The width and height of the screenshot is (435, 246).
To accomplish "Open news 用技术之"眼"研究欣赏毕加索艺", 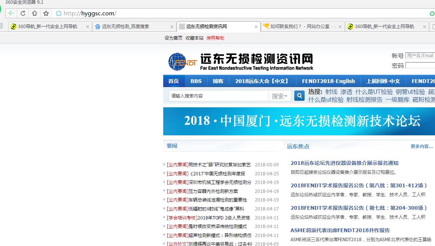I will tap(219, 165).
